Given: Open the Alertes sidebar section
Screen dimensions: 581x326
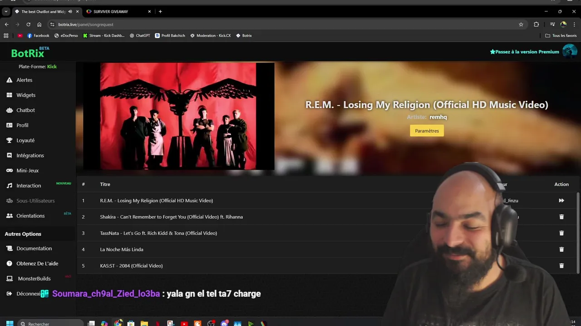Looking at the screenshot, I should pos(25,80).
